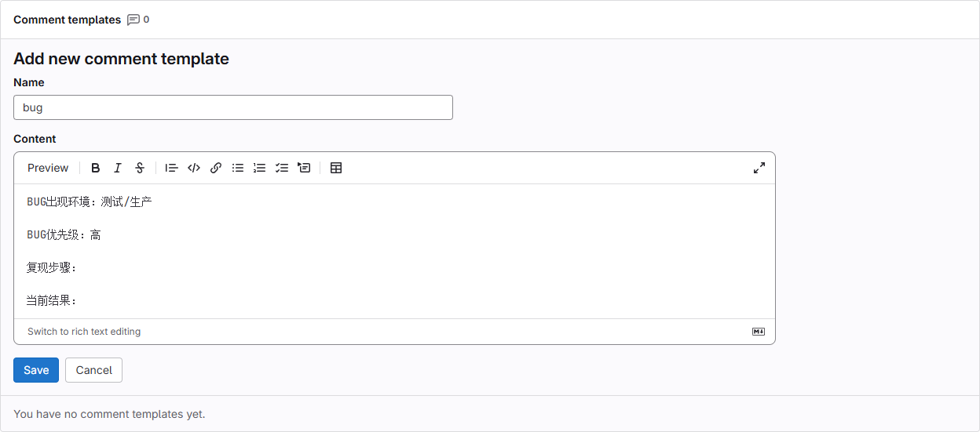
Task: Apply italic text formatting
Action: 118,168
